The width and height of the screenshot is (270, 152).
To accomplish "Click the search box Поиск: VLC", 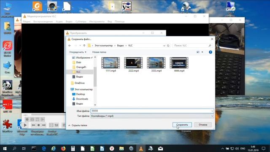I will pyautogui.click(x=192, y=46).
